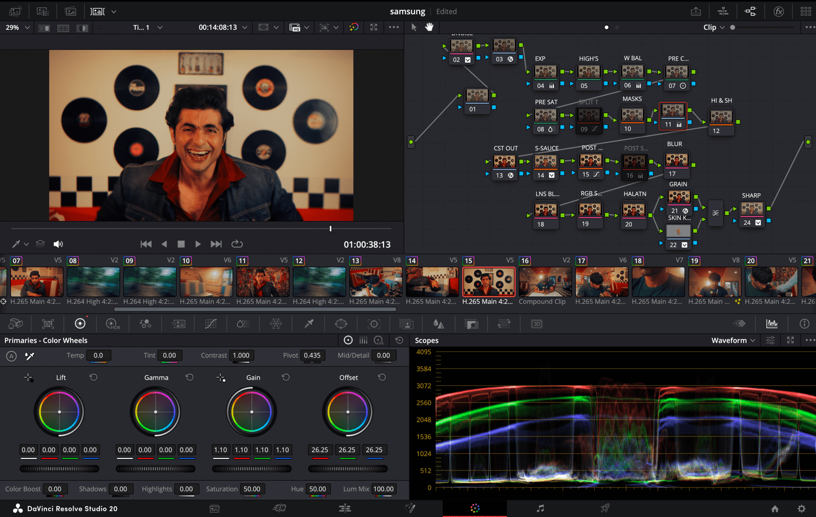Open the Power Windows palette
This screenshot has height=517, width=816.
click(x=341, y=324)
